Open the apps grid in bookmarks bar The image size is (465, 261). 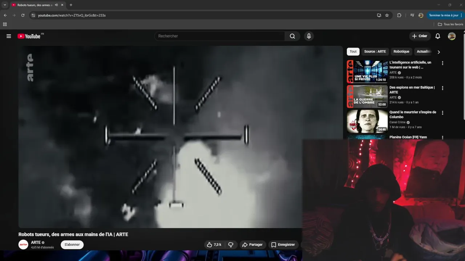coord(5,24)
